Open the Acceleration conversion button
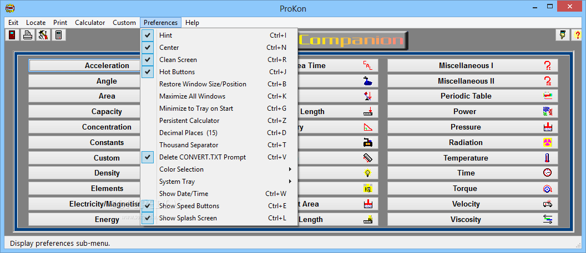This screenshot has width=586, height=253. point(85,65)
